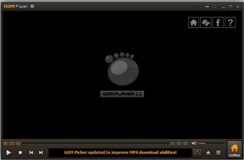Viewport: 244px width, 160px height.
Task: Adjust the title bar transparency slider
Action: [201, 6]
